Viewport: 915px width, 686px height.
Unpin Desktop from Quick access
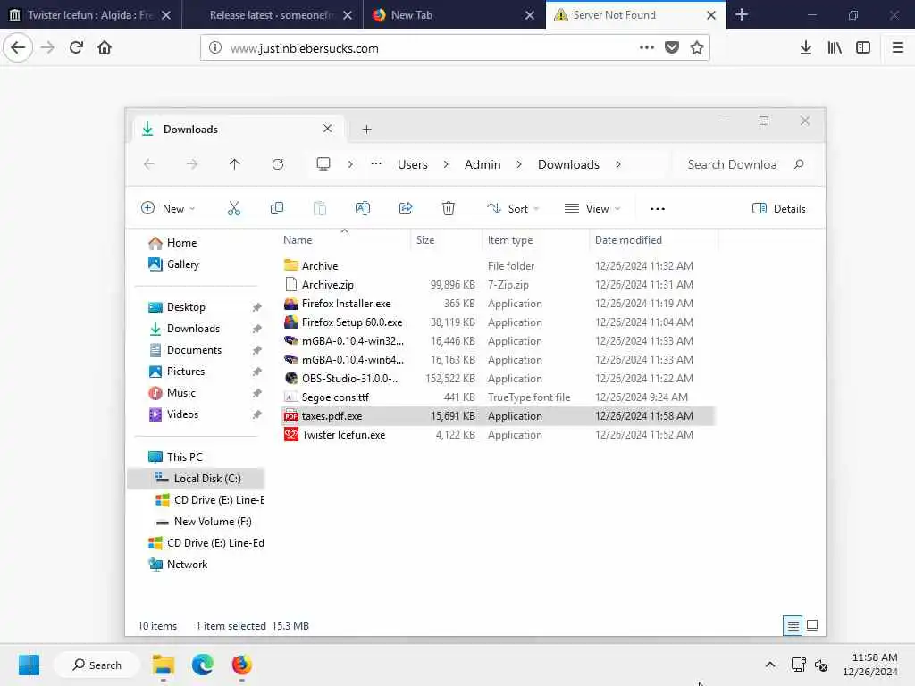256,307
